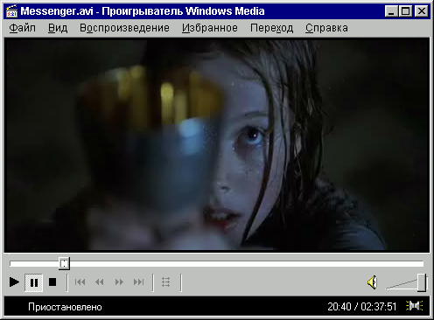The image size is (434, 320).
Task: Open the Воспроизведение menu
Action: [124, 28]
